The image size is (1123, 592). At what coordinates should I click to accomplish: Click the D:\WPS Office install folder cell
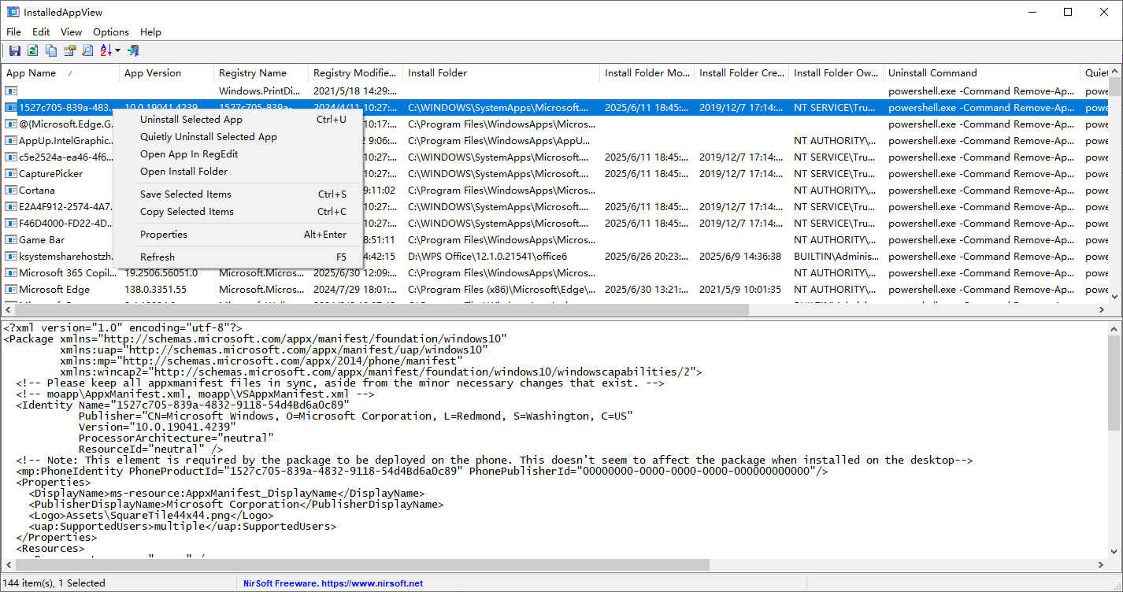click(487, 256)
